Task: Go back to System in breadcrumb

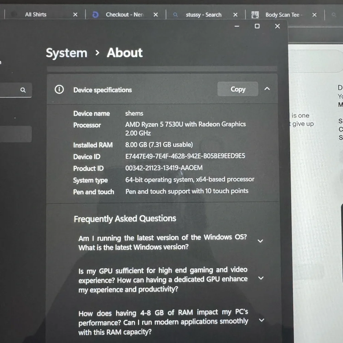Action: coord(67,53)
